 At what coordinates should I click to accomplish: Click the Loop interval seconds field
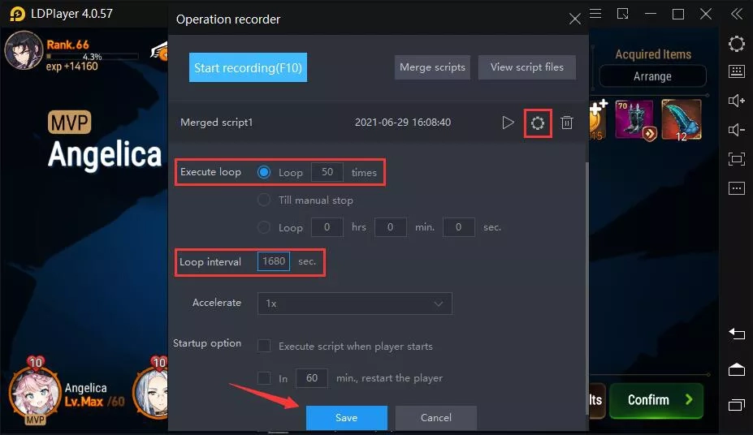pyautogui.click(x=274, y=261)
